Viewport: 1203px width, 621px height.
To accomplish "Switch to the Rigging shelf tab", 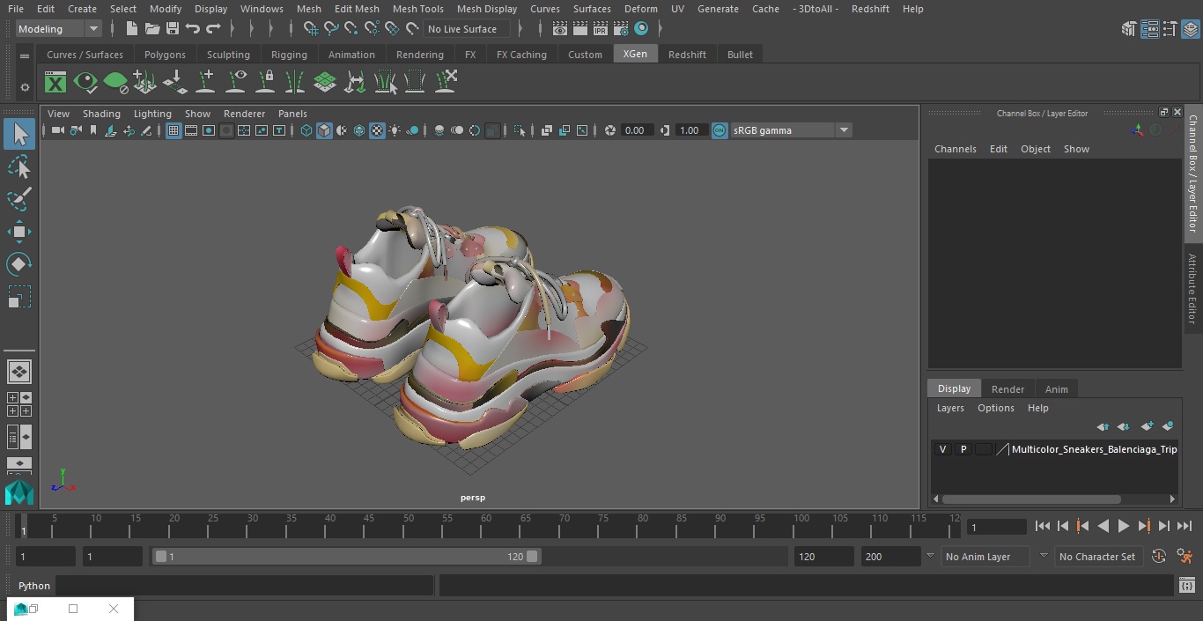I will [x=289, y=55].
